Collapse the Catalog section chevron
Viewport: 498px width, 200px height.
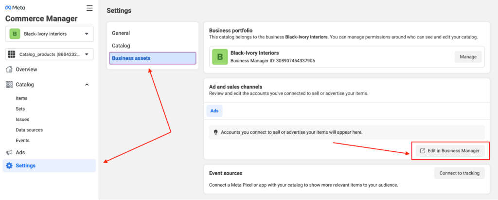(x=87, y=85)
